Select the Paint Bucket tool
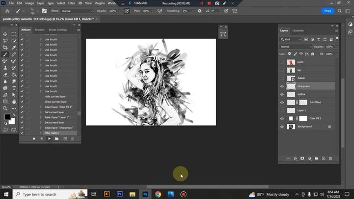This screenshot has height=199, width=354. [x=14, y=75]
